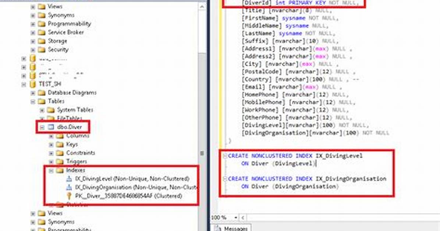The width and height of the screenshot is (440, 231).
Task: Click the Columns folder icon
Action: [60, 136]
